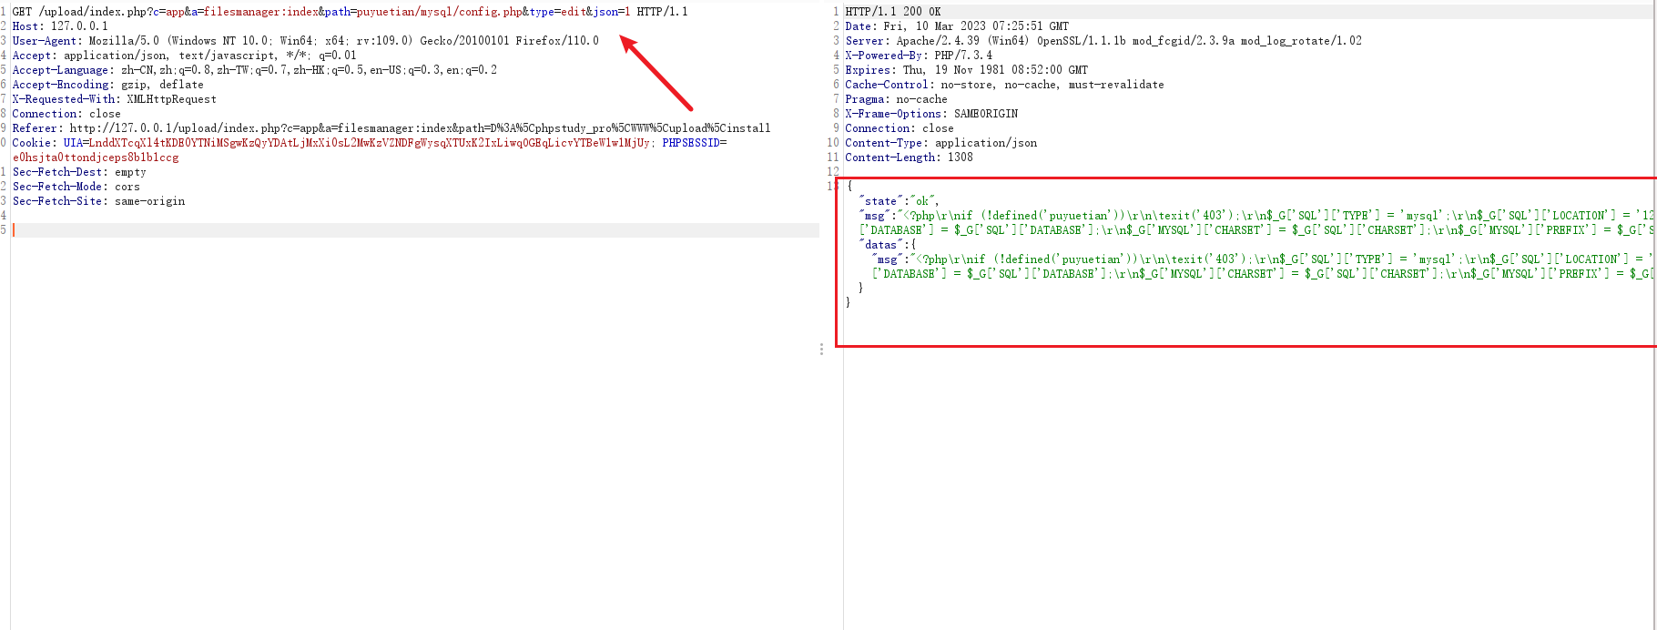Select the Accept-Language header line
This screenshot has height=630, width=1657.
255,70
